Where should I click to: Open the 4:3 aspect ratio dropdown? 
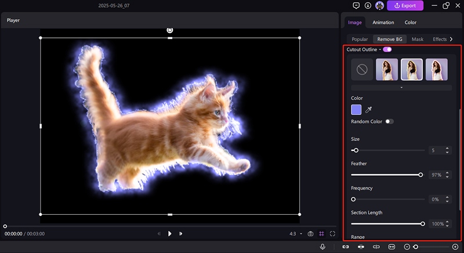[x=296, y=234]
